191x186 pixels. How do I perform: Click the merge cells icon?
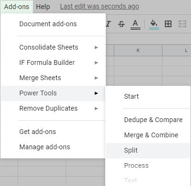[182, 24]
